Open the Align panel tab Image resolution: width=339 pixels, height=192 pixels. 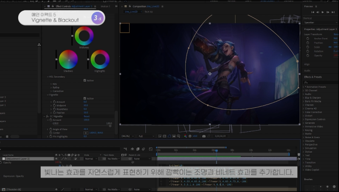307,64
